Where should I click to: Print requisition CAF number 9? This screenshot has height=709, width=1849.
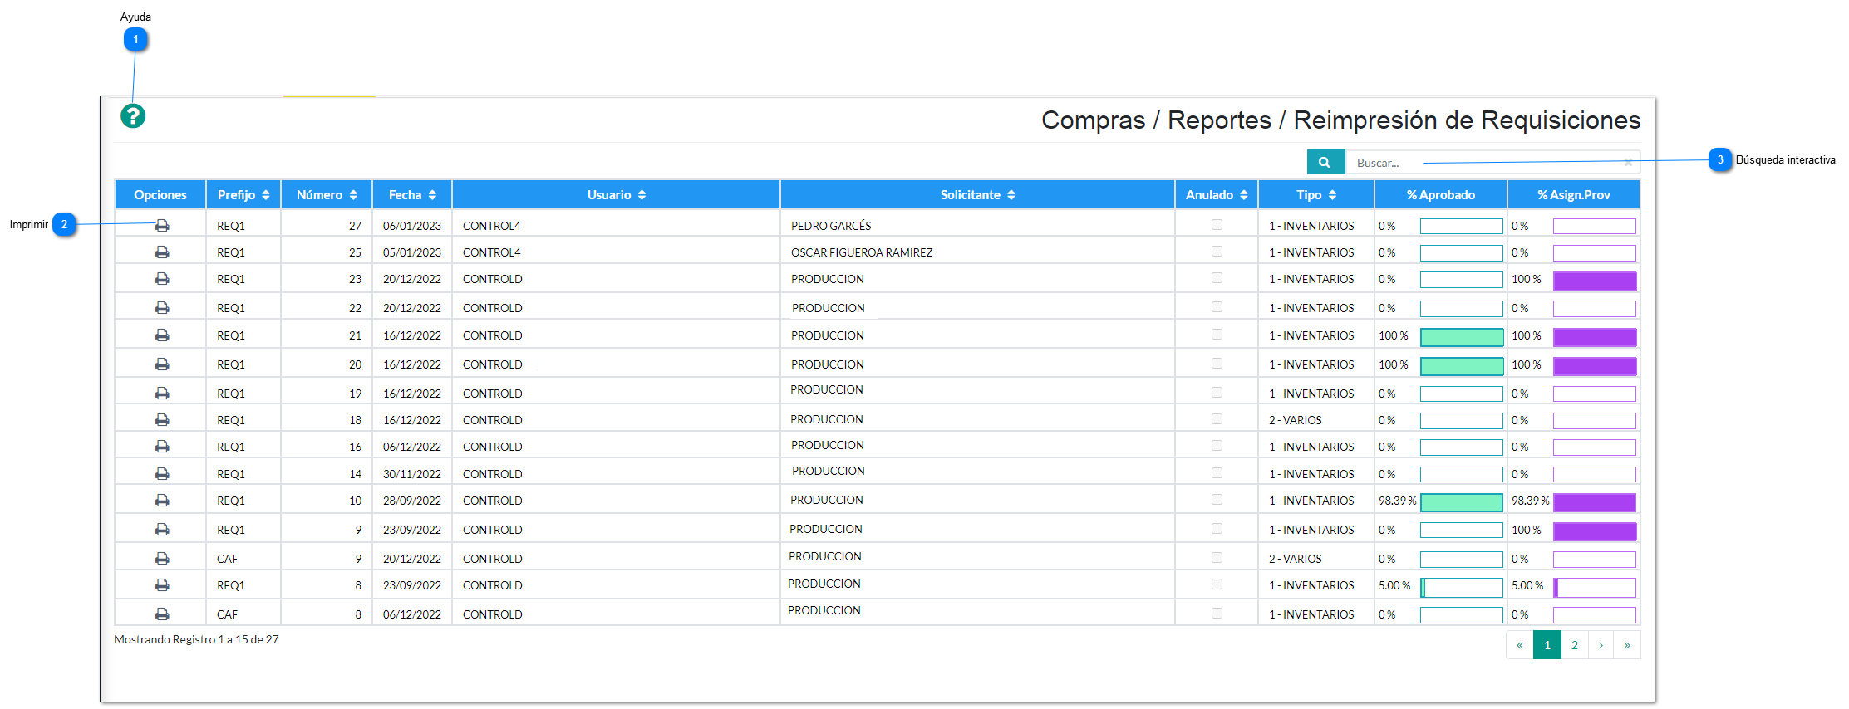[162, 559]
